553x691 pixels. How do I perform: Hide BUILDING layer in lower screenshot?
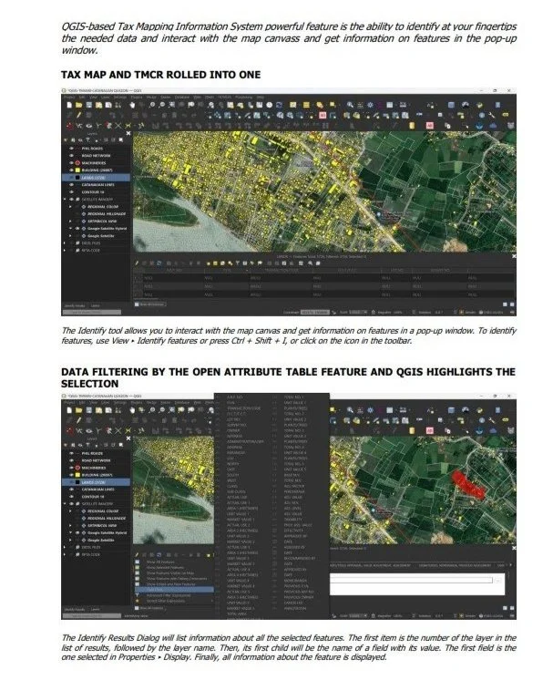pos(71,475)
